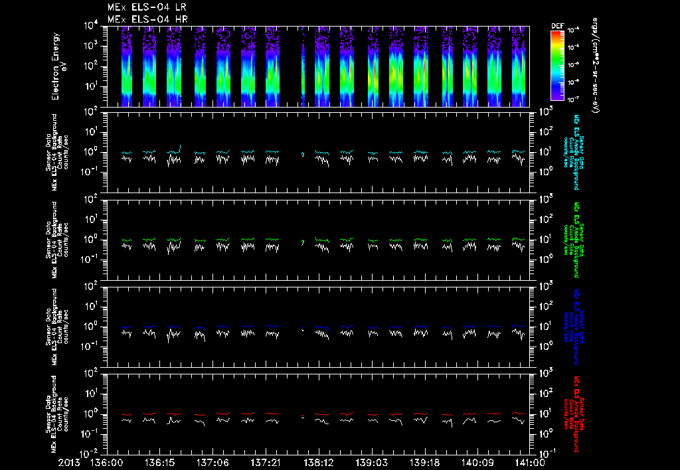Select the "DEF" label above the color bar
The height and width of the screenshot is (470, 680).
[x=557, y=26]
